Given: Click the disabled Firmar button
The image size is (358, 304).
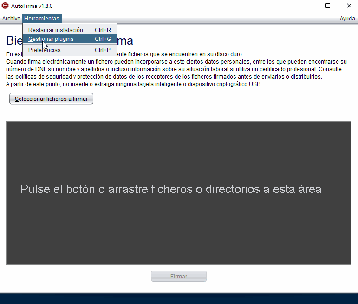Looking at the screenshot, I should (179, 277).
